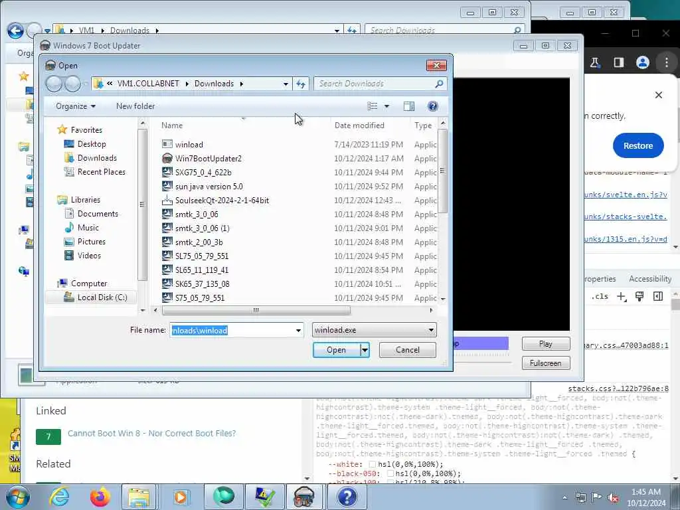The image size is (680, 510).
Task: Click the blue Restore button in browser
Action: click(x=638, y=145)
